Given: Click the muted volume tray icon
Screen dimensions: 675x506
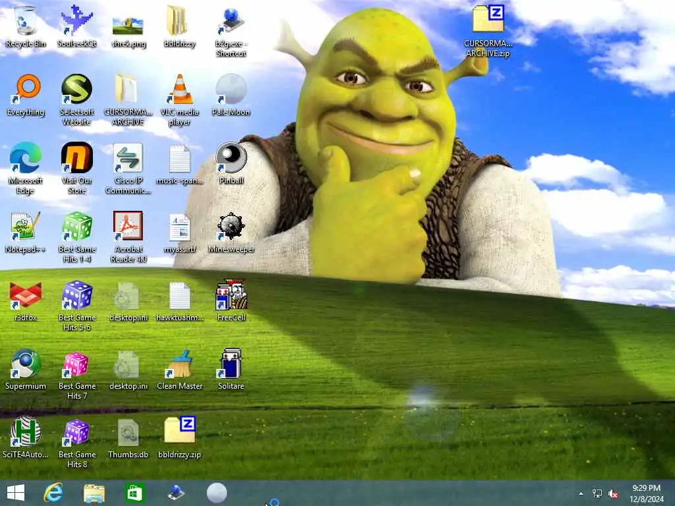Looking at the screenshot, I should 612,493.
